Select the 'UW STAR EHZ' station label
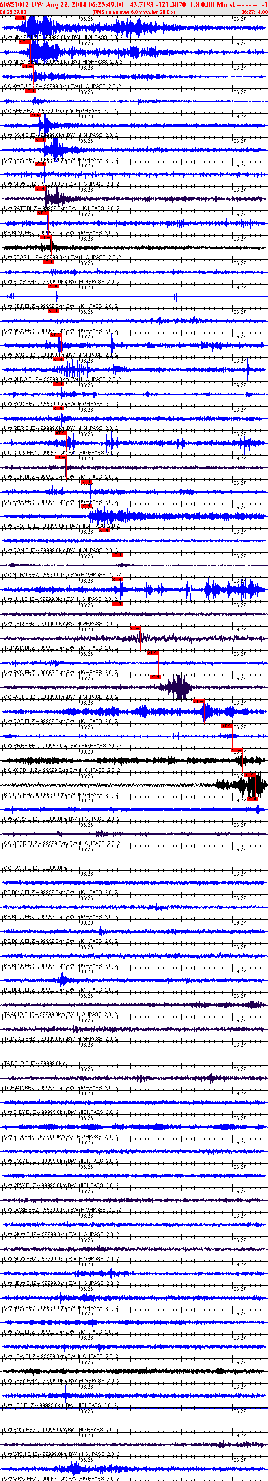Image resolution: width=268 pixels, height=1481 pixels. 20,282
